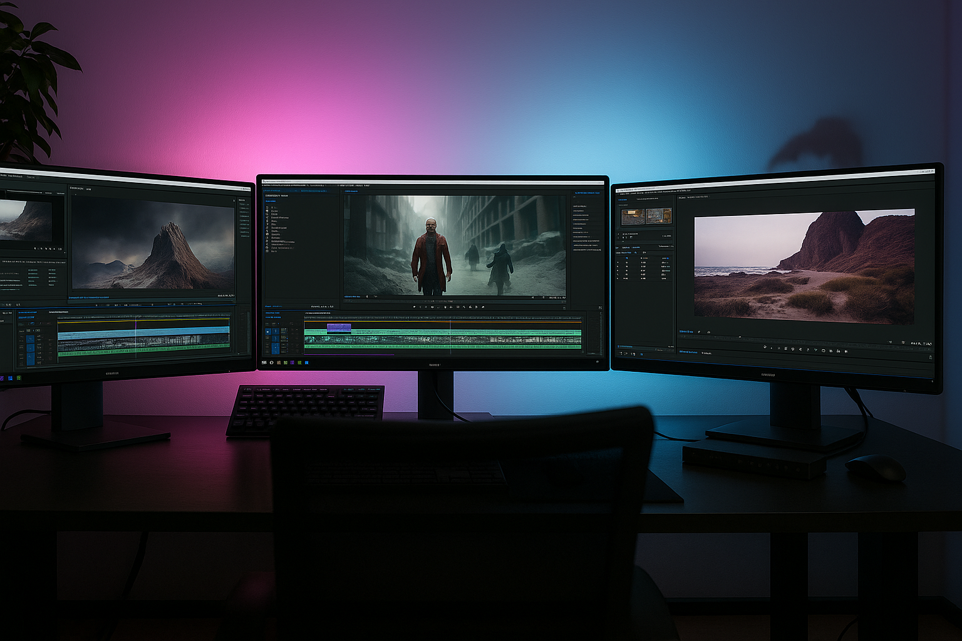This screenshot has width=962, height=641.
Task: Click the last transport icon under the street preview
Action: [483, 307]
